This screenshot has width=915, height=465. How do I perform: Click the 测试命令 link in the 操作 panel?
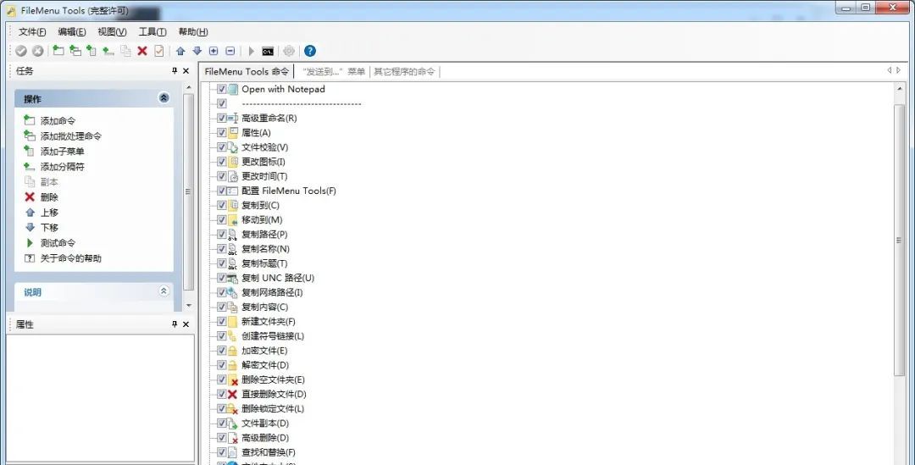[x=58, y=243]
